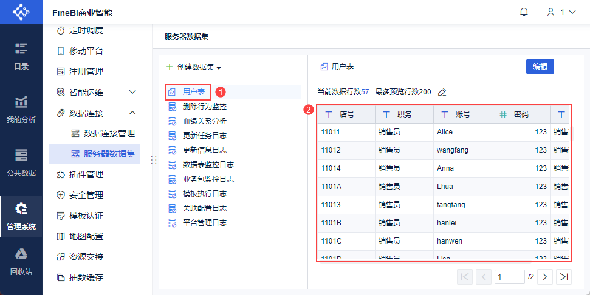Click the 编辑 button

[x=540, y=67]
